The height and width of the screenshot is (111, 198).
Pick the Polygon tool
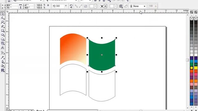coord(2,39)
